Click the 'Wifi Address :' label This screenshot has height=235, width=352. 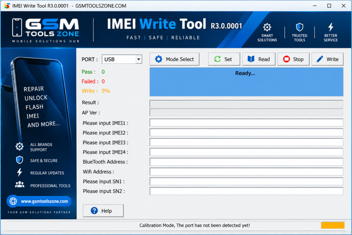point(99,172)
